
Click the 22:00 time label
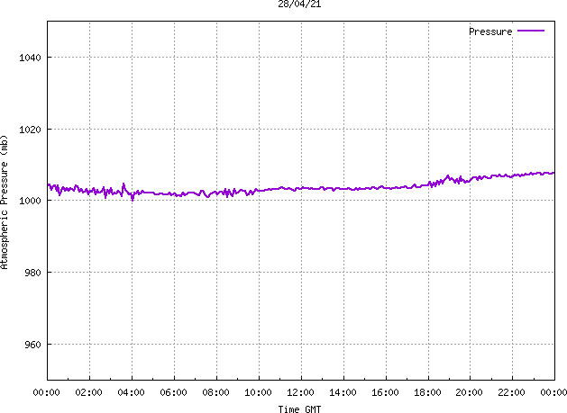511,392
